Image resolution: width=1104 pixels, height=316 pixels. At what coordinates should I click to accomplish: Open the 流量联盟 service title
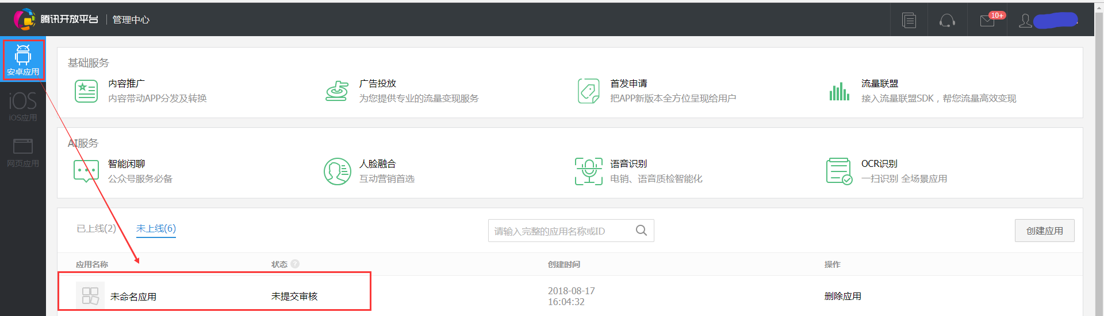[880, 84]
